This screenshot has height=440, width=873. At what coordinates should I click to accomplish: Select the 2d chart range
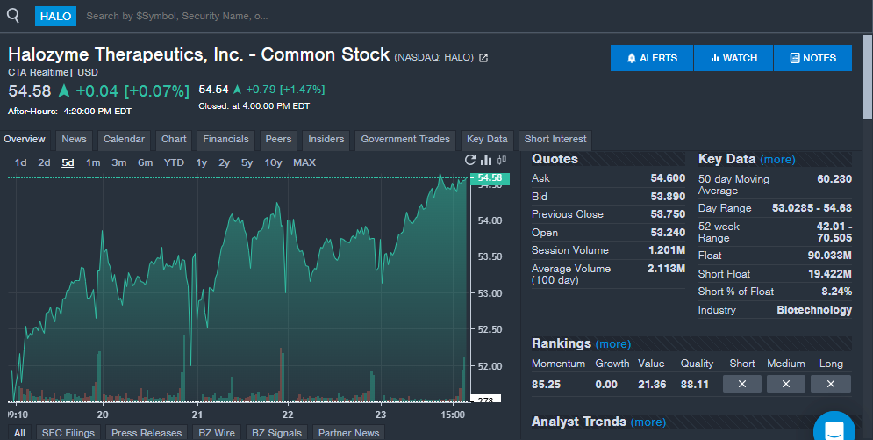click(44, 162)
